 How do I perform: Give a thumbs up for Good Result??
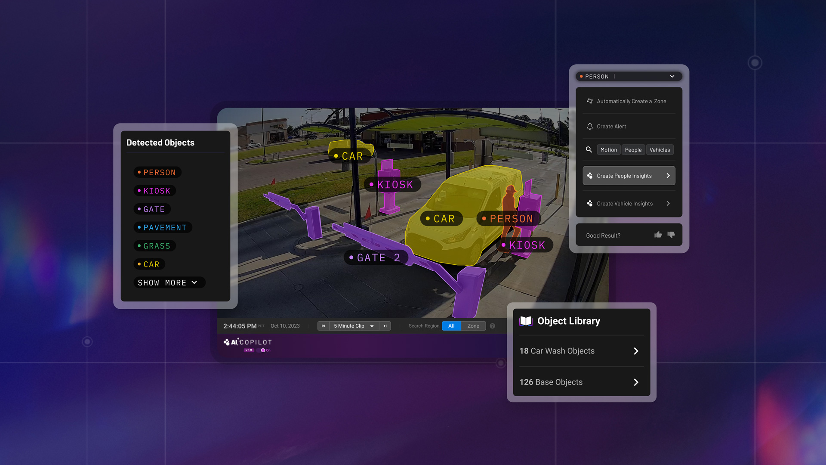(658, 235)
